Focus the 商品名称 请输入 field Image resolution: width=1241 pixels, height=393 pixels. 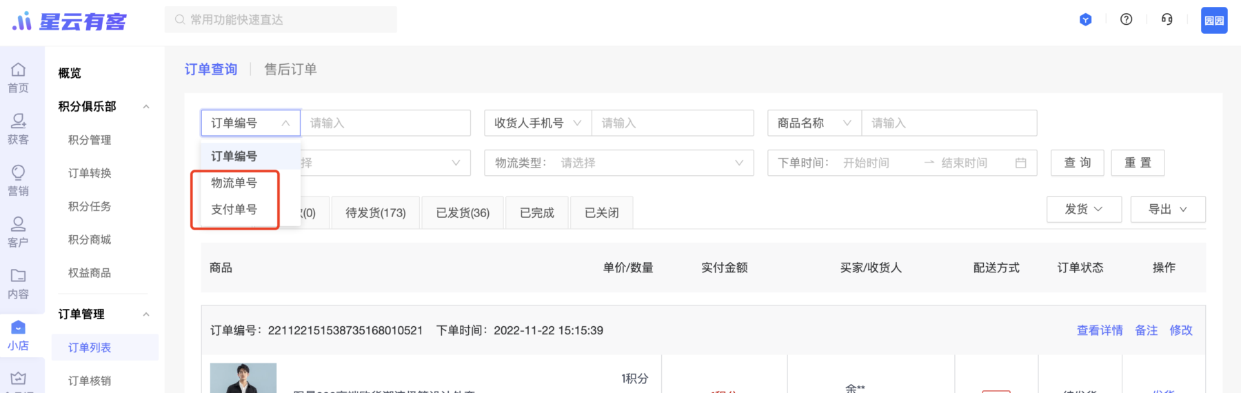(949, 123)
